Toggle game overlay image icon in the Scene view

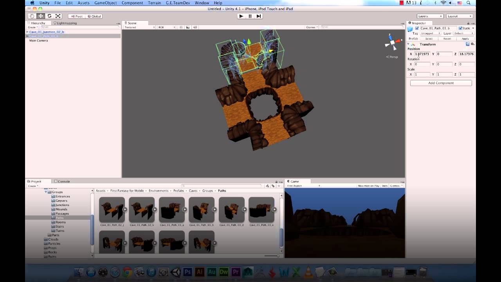188,27
